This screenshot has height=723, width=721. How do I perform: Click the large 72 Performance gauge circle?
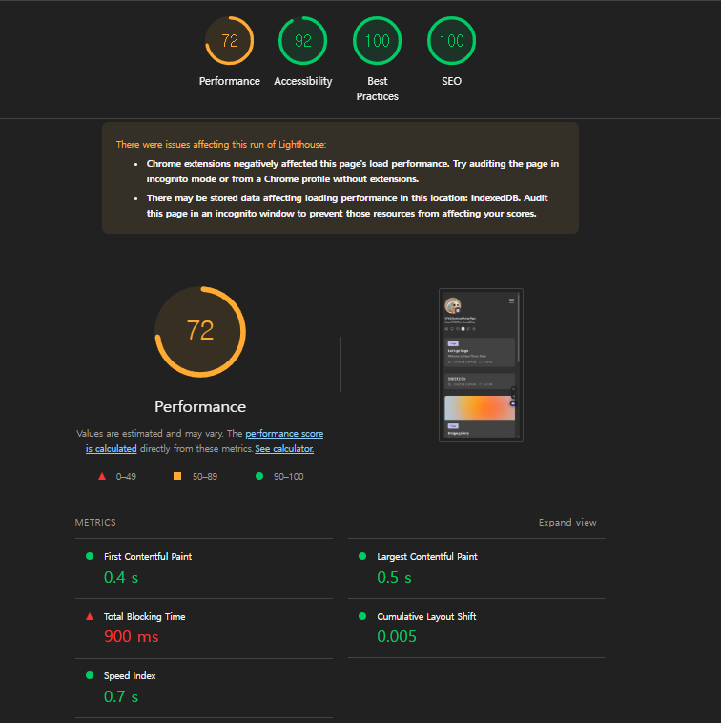coord(200,331)
